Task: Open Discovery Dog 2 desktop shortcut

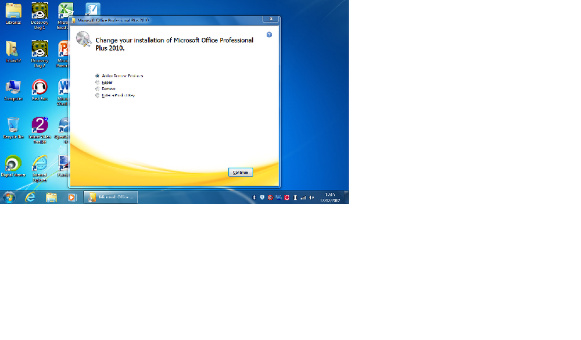Action: pos(40,54)
